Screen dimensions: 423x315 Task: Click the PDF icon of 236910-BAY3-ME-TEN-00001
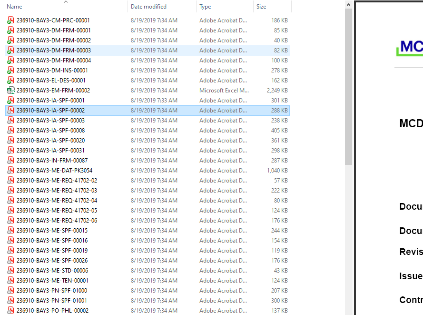pyautogui.click(x=10, y=280)
